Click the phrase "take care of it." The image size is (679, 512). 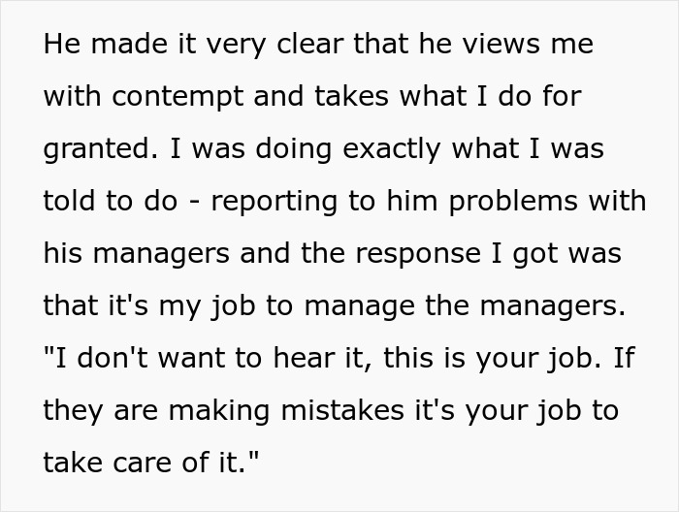click(150, 463)
